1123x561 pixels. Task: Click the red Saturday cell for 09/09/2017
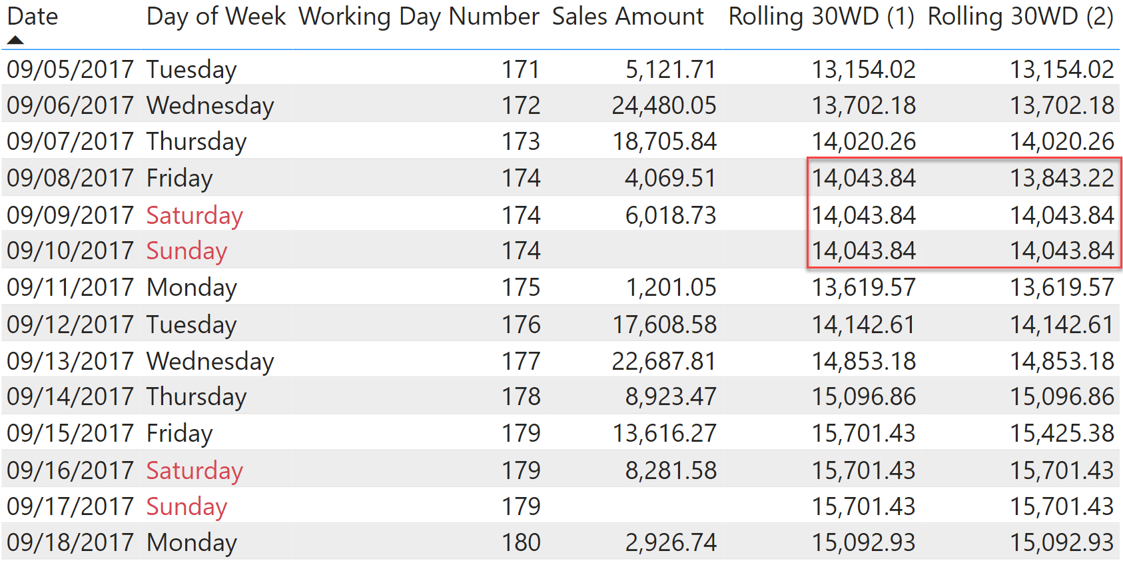(194, 215)
